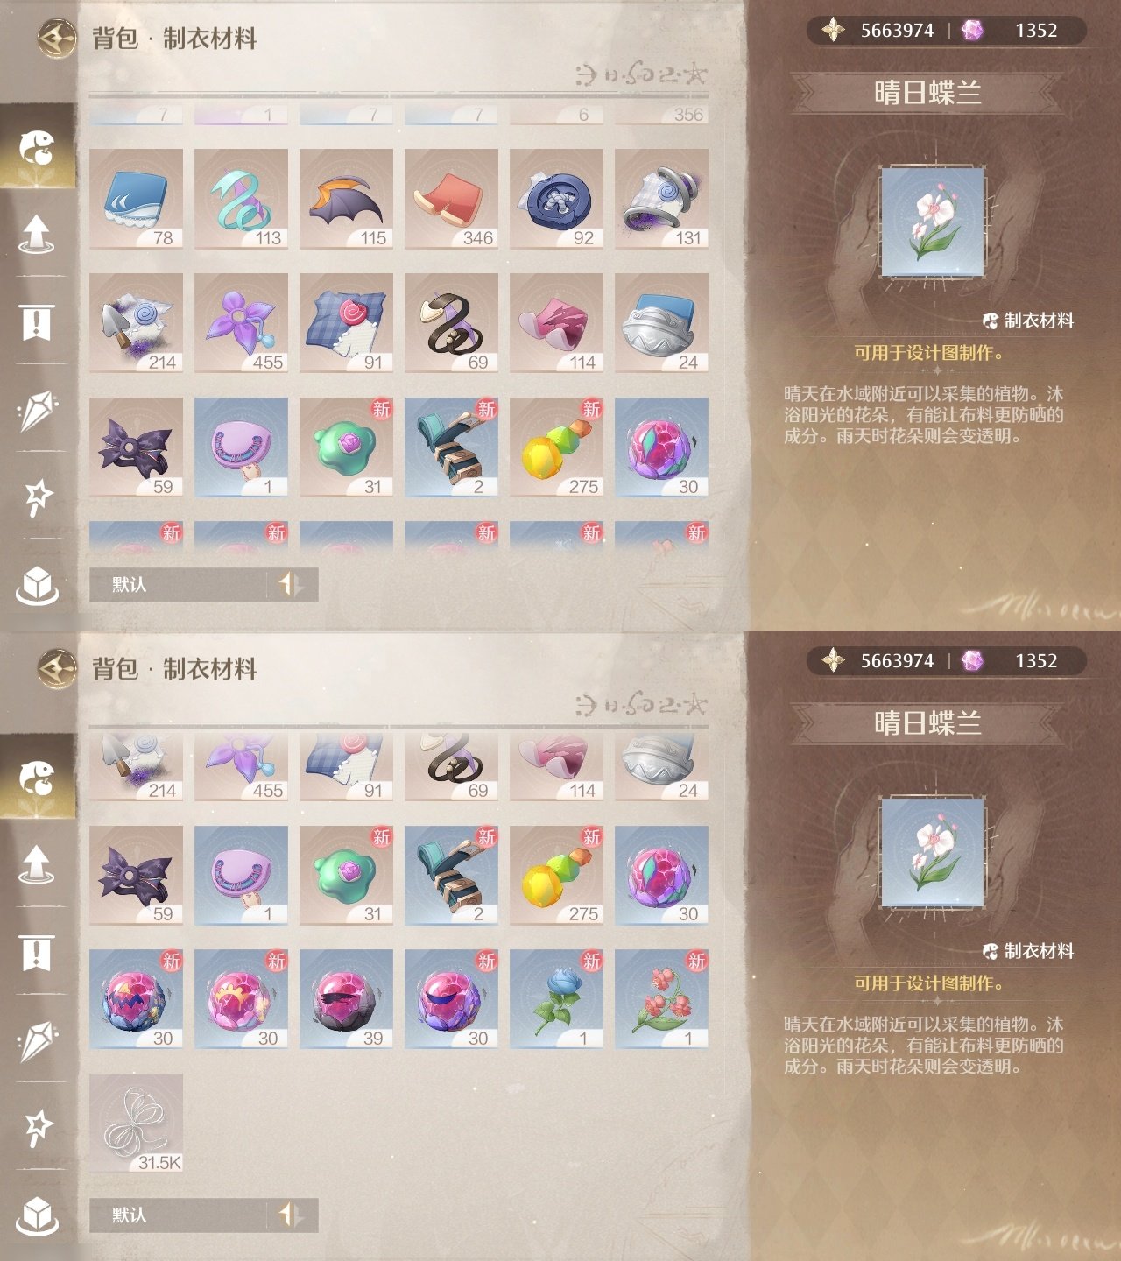This screenshot has width=1121, height=1261.
Task: Open the cube sidebar category in top panel
Action: tap(37, 584)
